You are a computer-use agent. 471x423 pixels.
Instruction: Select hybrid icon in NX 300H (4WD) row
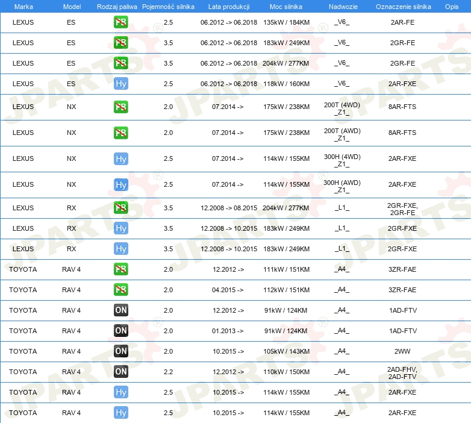[120, 158]
